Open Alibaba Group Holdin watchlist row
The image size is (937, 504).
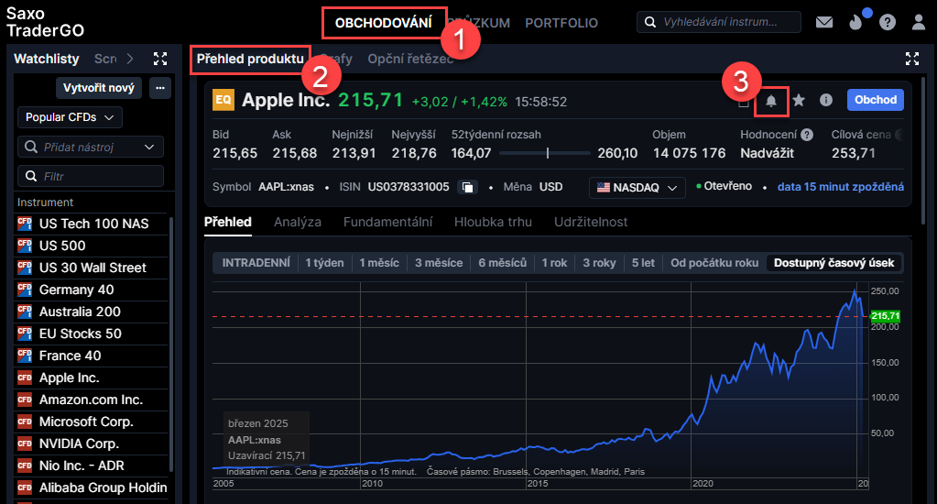tap(91, 488)
